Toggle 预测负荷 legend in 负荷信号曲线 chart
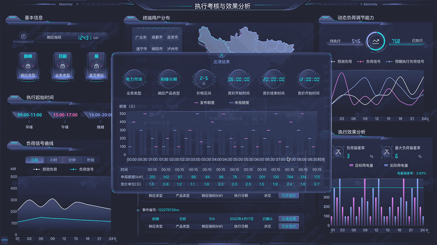Screen dimensions: 437x245 (45, 169)
